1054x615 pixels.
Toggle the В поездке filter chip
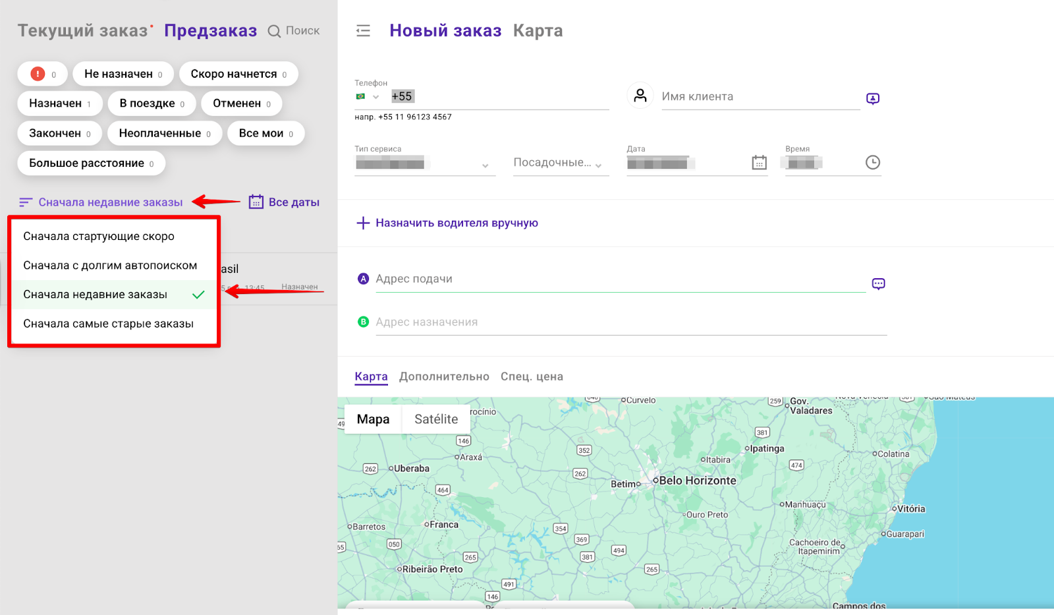152,103
